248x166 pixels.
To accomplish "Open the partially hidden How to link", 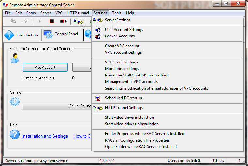I will [x=83, y=136].
